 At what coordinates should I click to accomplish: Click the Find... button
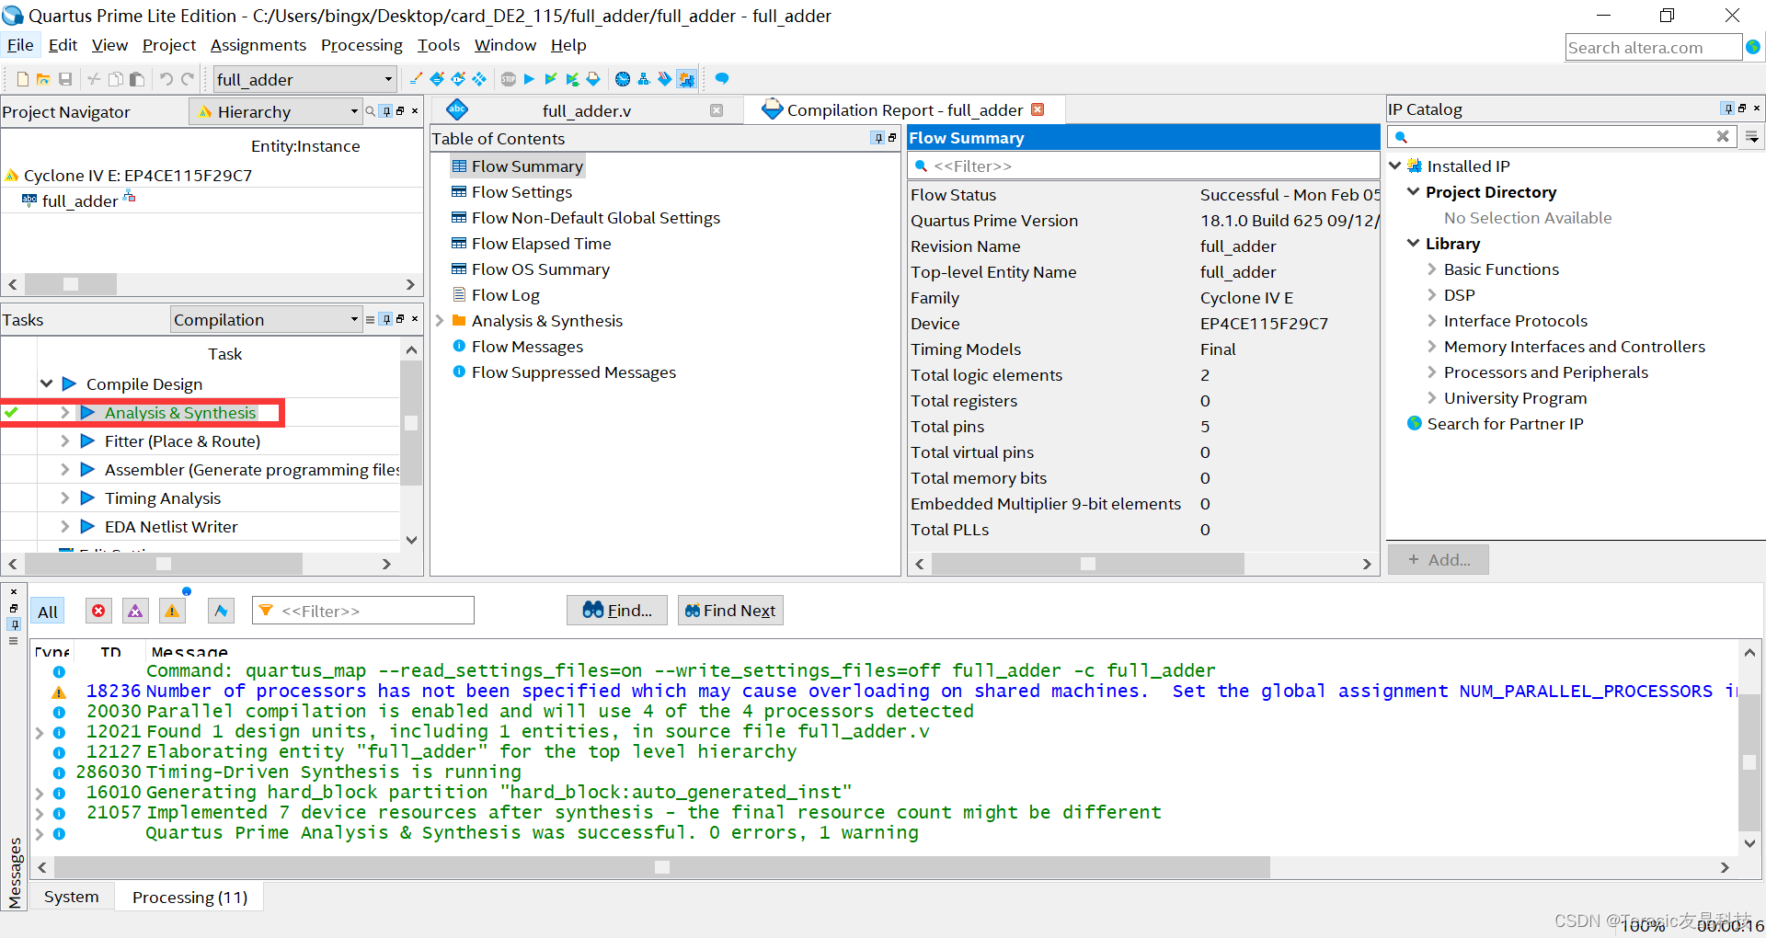[x=616, y=611]
